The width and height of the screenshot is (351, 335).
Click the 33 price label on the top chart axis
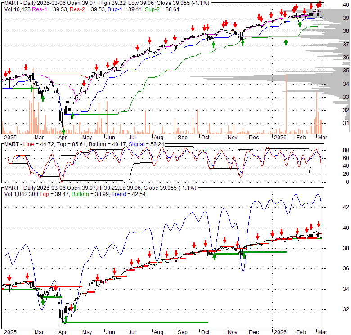click(x=346, y=97)
